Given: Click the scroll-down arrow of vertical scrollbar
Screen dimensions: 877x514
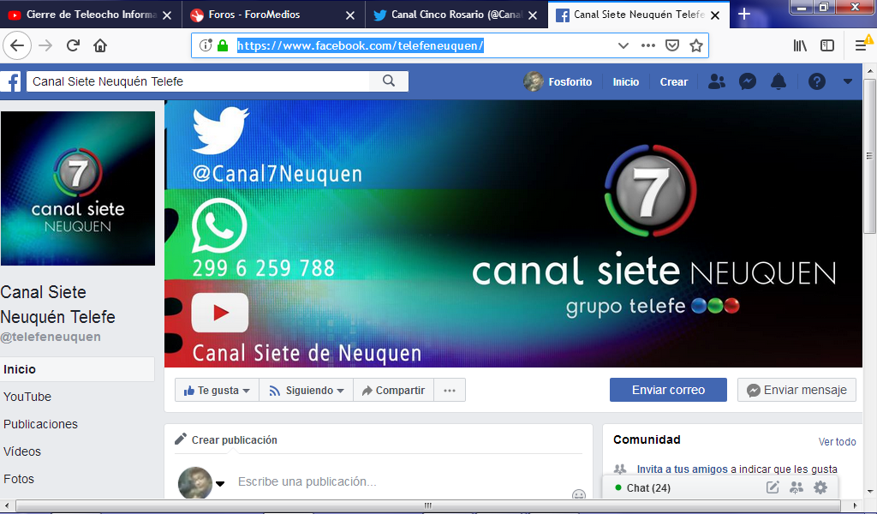Looking at the screenshot, I should 870,491.
